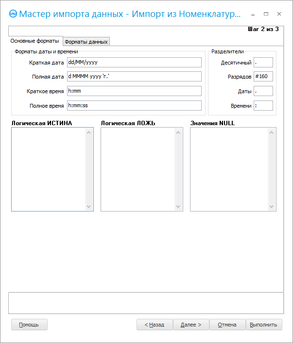Click the Логическая ИСТИНА heading

(x=42, y=123)
